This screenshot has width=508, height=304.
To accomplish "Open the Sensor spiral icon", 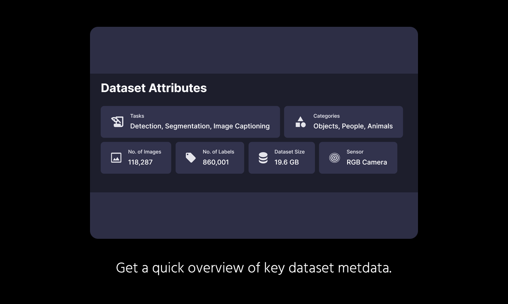I will pyautogui.click(x=334, y=158).
